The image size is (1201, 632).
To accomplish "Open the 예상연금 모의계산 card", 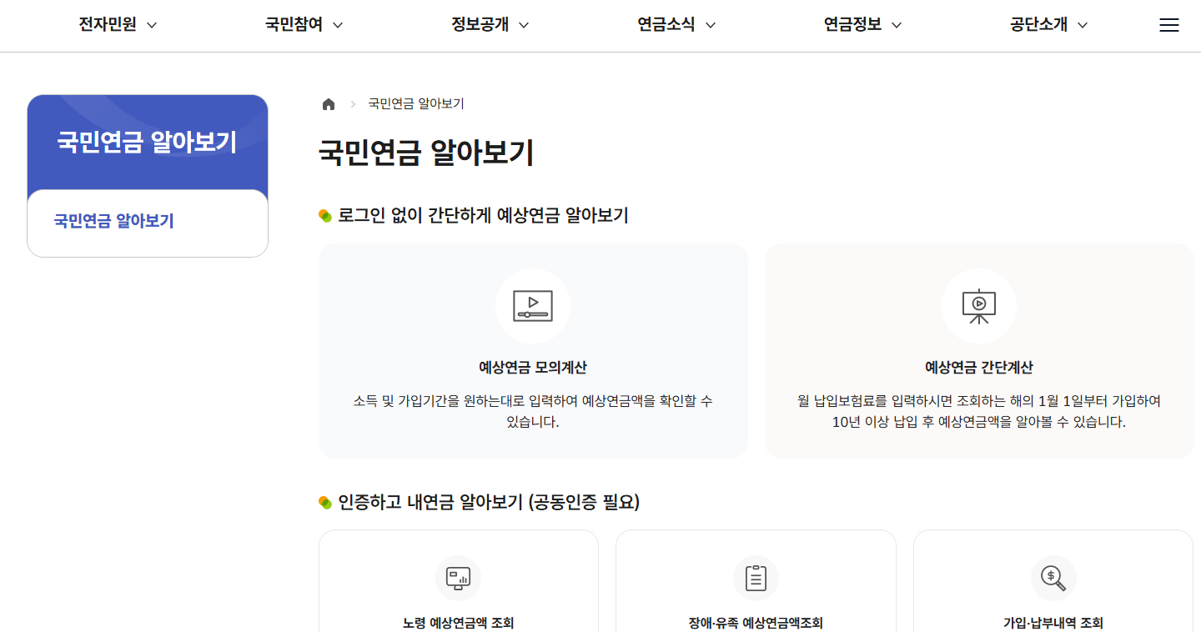I will pos(533,350).
